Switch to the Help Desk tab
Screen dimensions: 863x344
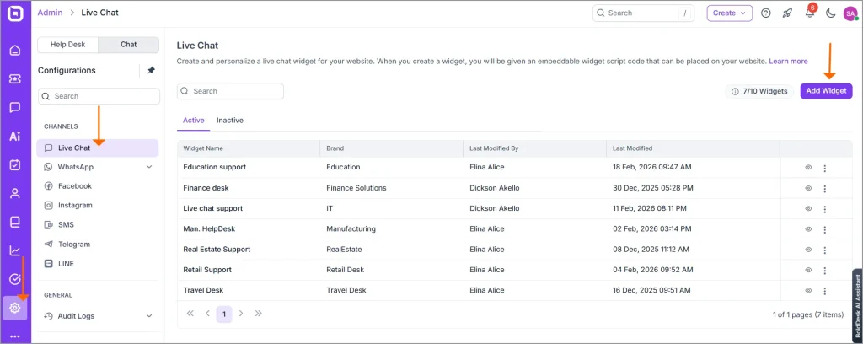[x=67, y=45]
